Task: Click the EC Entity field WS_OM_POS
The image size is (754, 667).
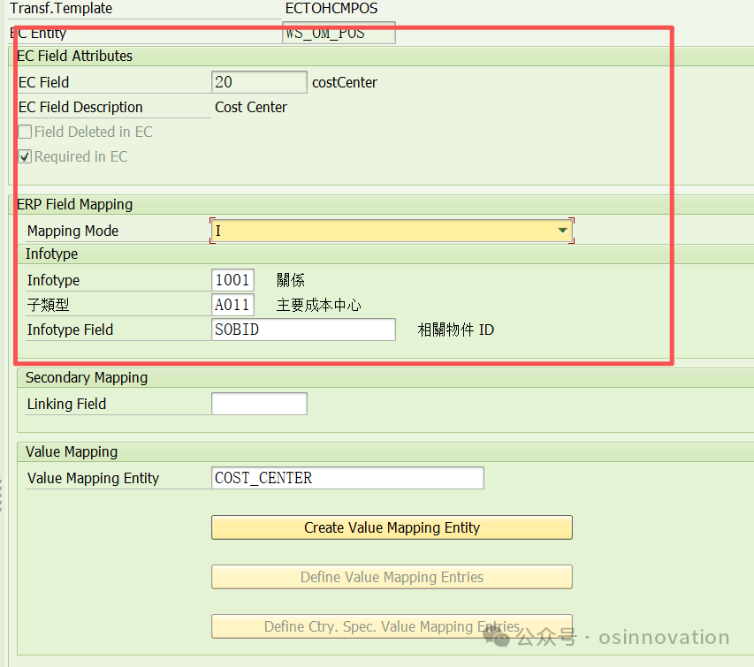Action: (x=339, y=34)
